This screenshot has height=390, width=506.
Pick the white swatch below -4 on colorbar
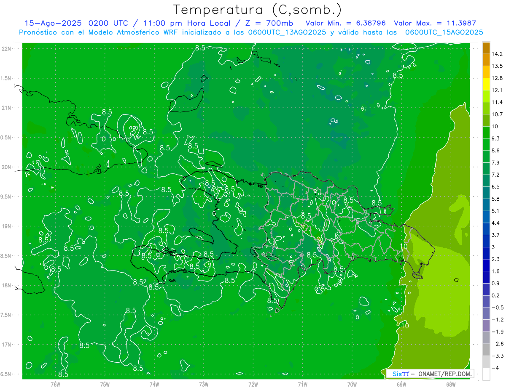click(486, 374)
